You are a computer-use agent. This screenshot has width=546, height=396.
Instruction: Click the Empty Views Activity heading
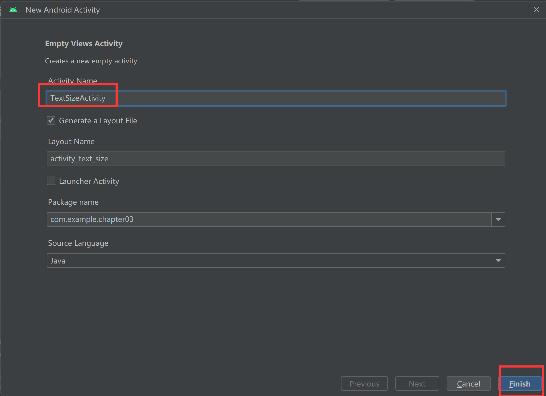coord(84,43)
